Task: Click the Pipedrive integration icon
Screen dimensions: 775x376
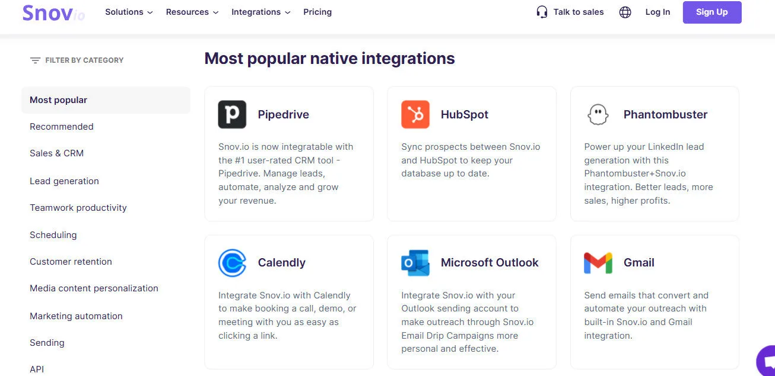Action: (x=231, y=114)
